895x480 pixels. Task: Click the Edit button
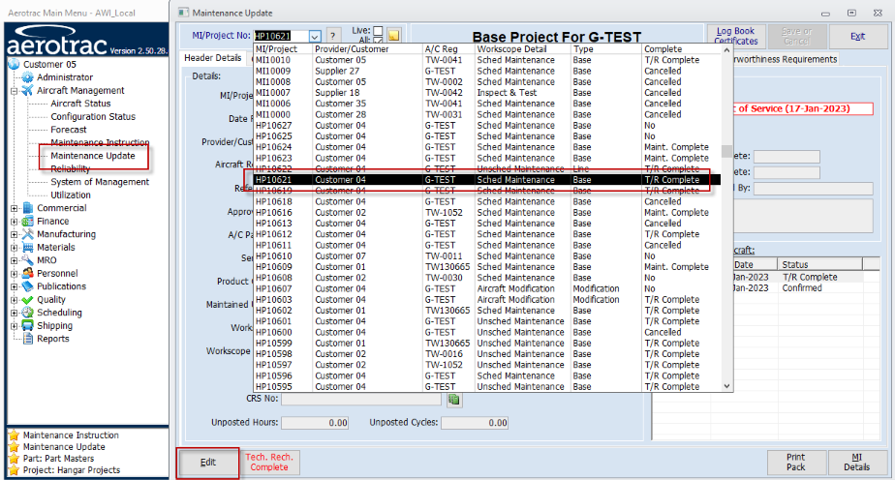[207, 463]
